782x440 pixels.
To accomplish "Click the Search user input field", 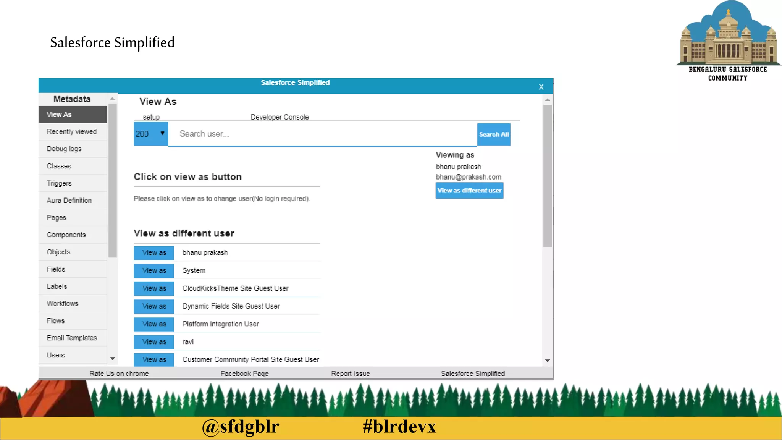I will pos(322,134).
